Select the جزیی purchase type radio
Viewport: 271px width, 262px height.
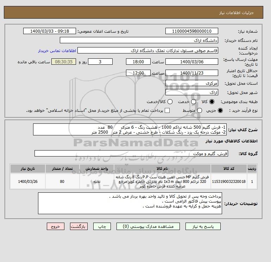point(220,110)
